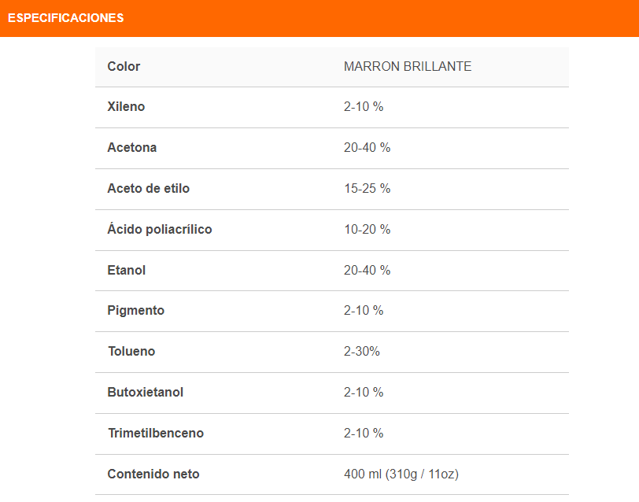The height and width of the screenshot is (502, 639).
Task: Select the 400 ml (310g / 11oz) value
Action: [401, 474]
